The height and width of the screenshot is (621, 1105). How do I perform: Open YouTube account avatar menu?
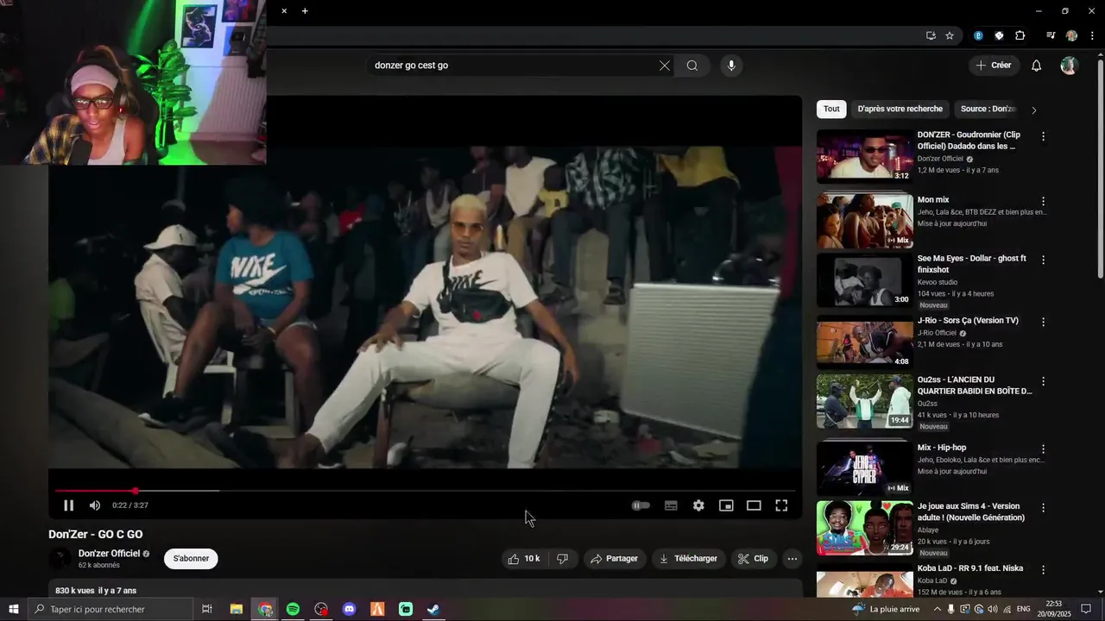[x=1070, y=66]
